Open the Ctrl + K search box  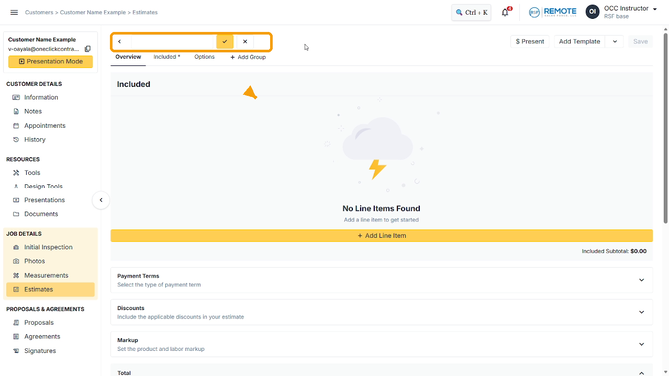(471, 12)
